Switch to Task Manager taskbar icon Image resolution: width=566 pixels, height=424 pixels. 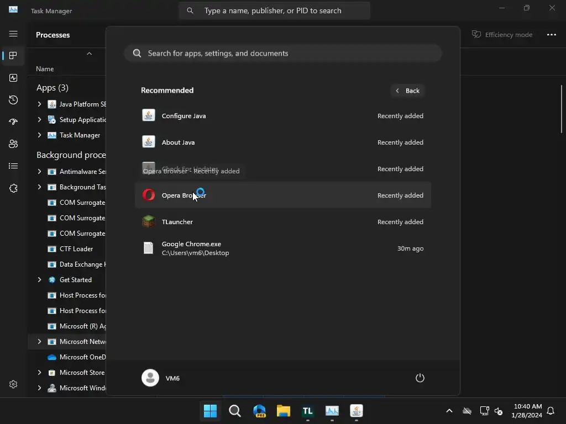(332, 411)
